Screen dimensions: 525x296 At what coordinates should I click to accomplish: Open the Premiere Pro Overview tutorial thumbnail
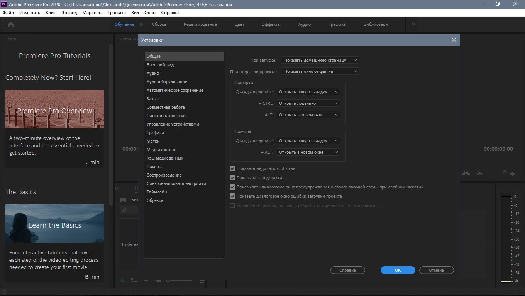pos(55,109)
